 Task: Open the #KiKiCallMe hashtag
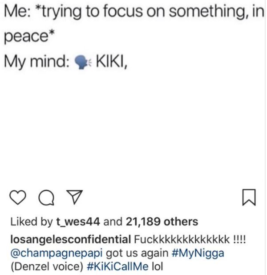click(117, 266)
